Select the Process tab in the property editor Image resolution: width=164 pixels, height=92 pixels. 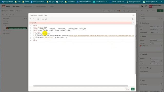(x=142, y=15)
